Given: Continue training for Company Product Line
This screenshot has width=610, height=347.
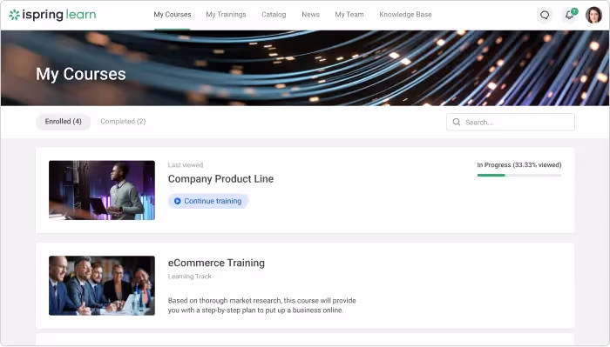Looking at the screenshot, I should pos(208,201).
